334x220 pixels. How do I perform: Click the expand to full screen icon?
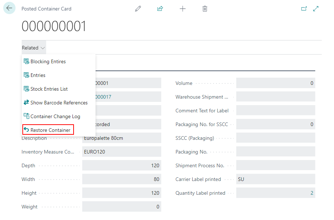(x=316, y=9)
